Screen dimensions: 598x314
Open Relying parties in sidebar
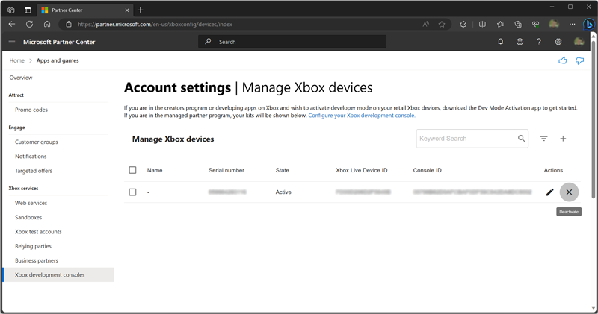(33, 246)
